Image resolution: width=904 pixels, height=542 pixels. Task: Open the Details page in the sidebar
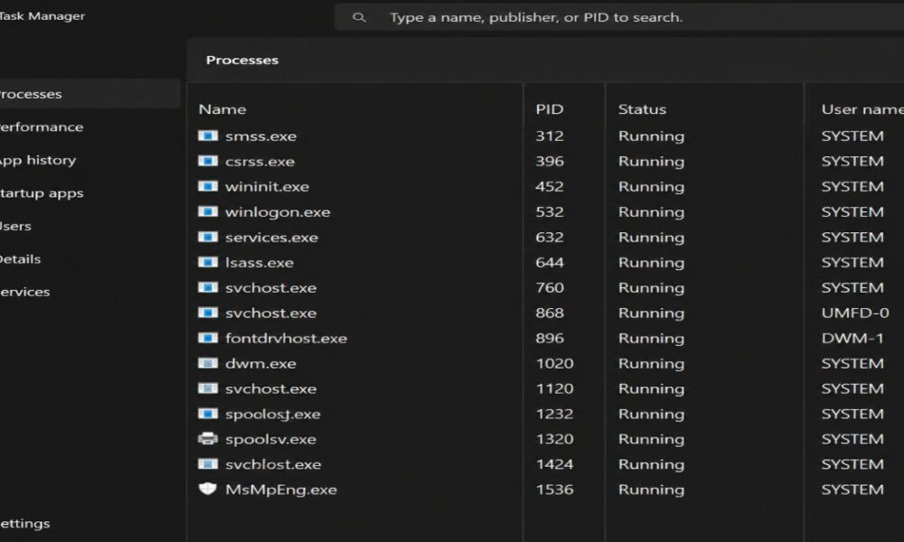coord(20,259)
